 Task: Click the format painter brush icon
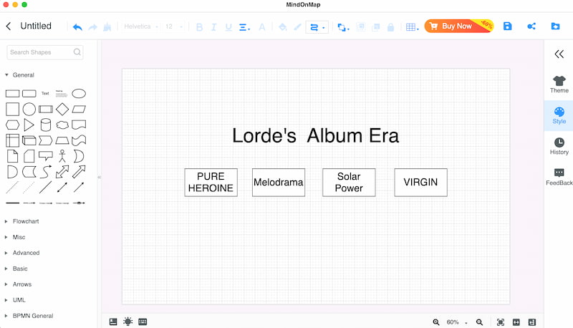pos(107,26)
